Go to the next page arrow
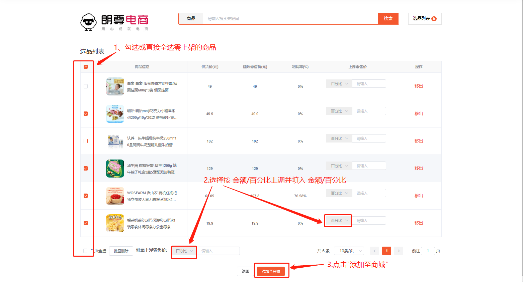Image resolution: width=523 pixels, height=282 pixels. click(x=399, y=251)
